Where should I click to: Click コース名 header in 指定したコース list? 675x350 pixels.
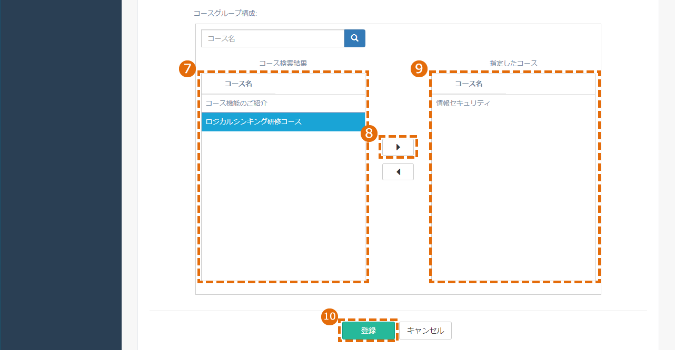[x=469, y=84]
